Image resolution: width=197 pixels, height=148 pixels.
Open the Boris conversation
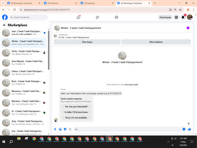coord(24,82)
